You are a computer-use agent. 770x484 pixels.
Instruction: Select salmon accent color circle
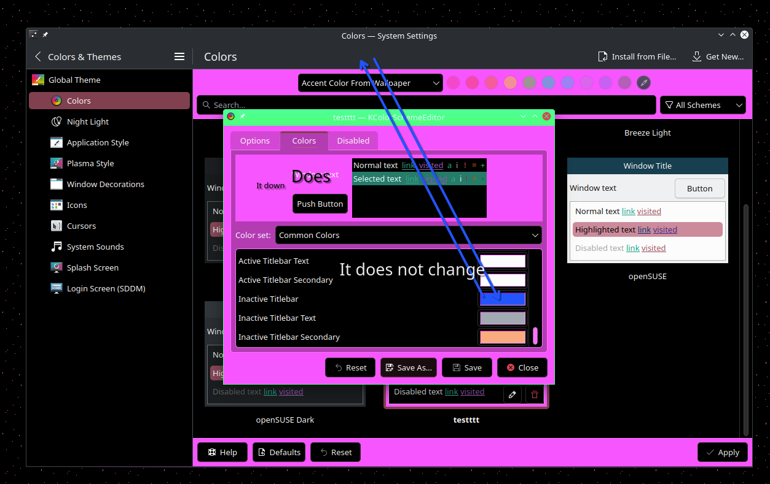coord(510,83)
